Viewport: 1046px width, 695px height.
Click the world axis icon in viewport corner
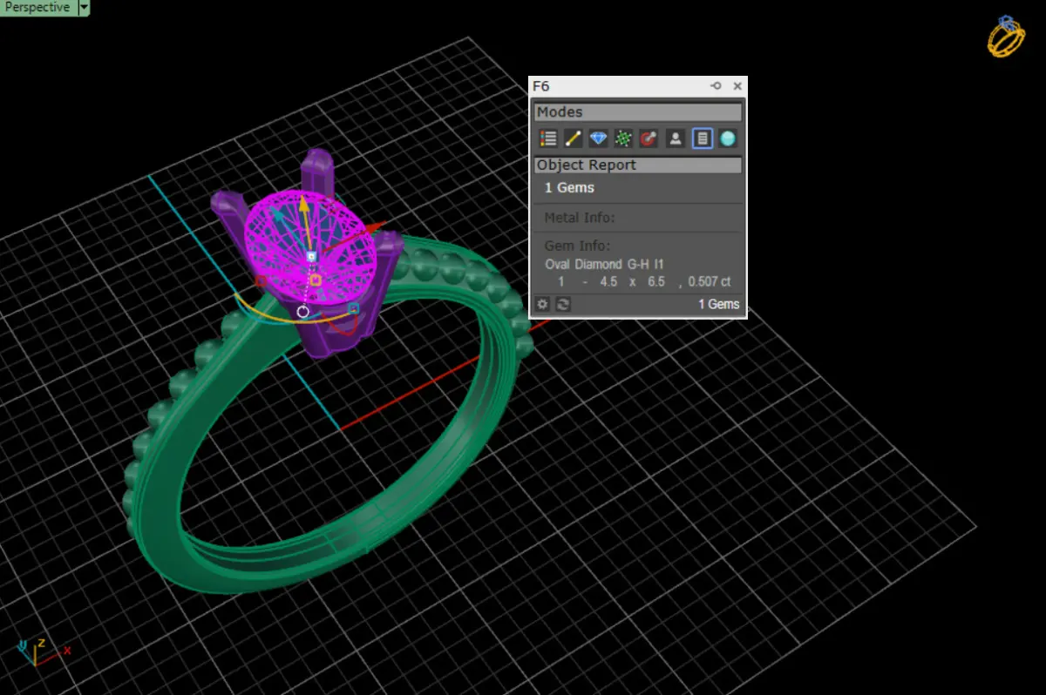[42, 651]
